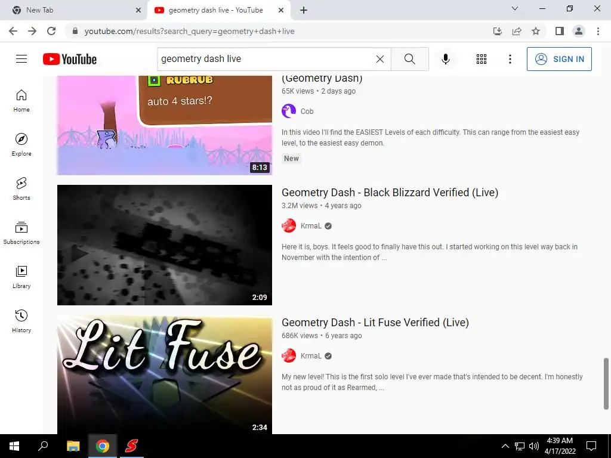Go forward with the browser forward arrow
The image size is (611, 458).
tap(32, 31)
